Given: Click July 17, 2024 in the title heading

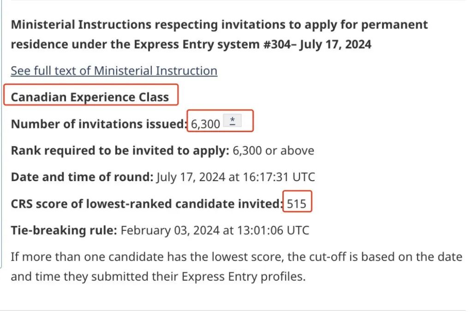Looking at the screenshot, I should coord(335,45).
